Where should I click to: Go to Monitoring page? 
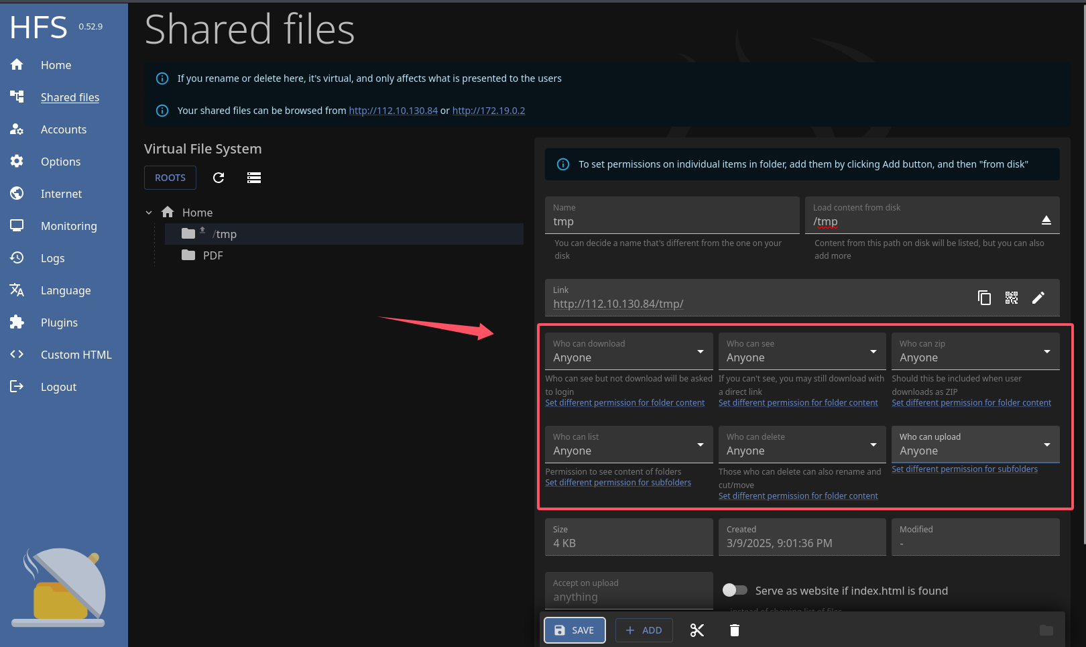(68, 226)
